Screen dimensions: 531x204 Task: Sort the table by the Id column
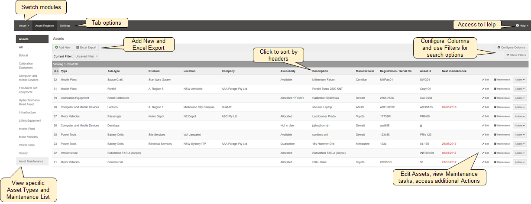(x=55, y=71)
